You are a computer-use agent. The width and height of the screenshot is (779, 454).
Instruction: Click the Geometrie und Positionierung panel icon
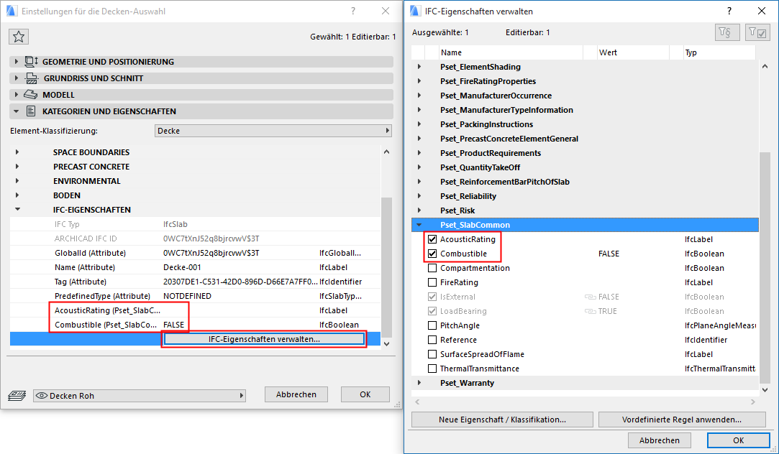click(x=32, y=62)
